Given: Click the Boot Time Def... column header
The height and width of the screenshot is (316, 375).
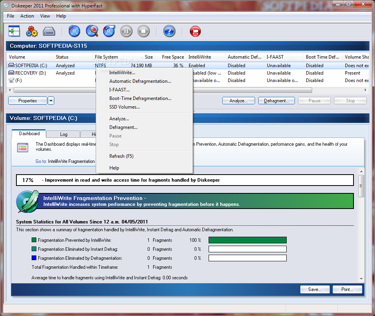Looking at the screenshot, I should pos(323,57).
